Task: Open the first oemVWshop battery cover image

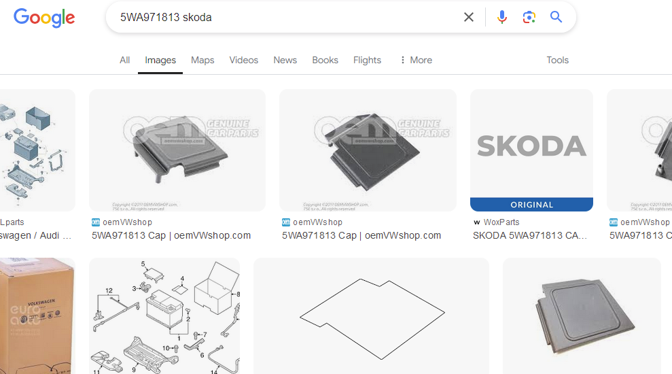Action: point(177,150)
